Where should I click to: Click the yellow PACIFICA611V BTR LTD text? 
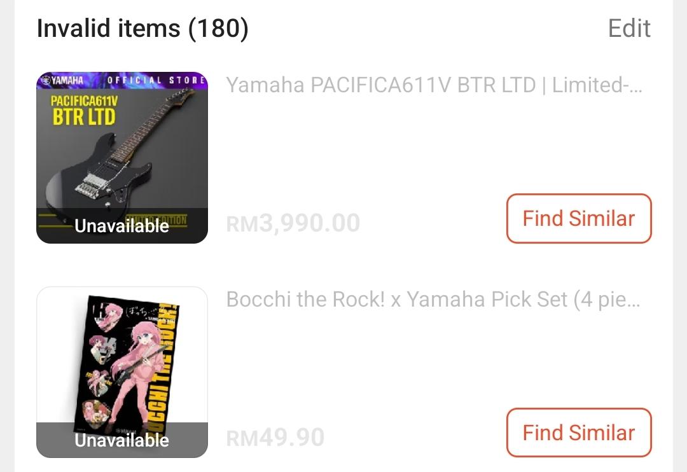(84, 111)
